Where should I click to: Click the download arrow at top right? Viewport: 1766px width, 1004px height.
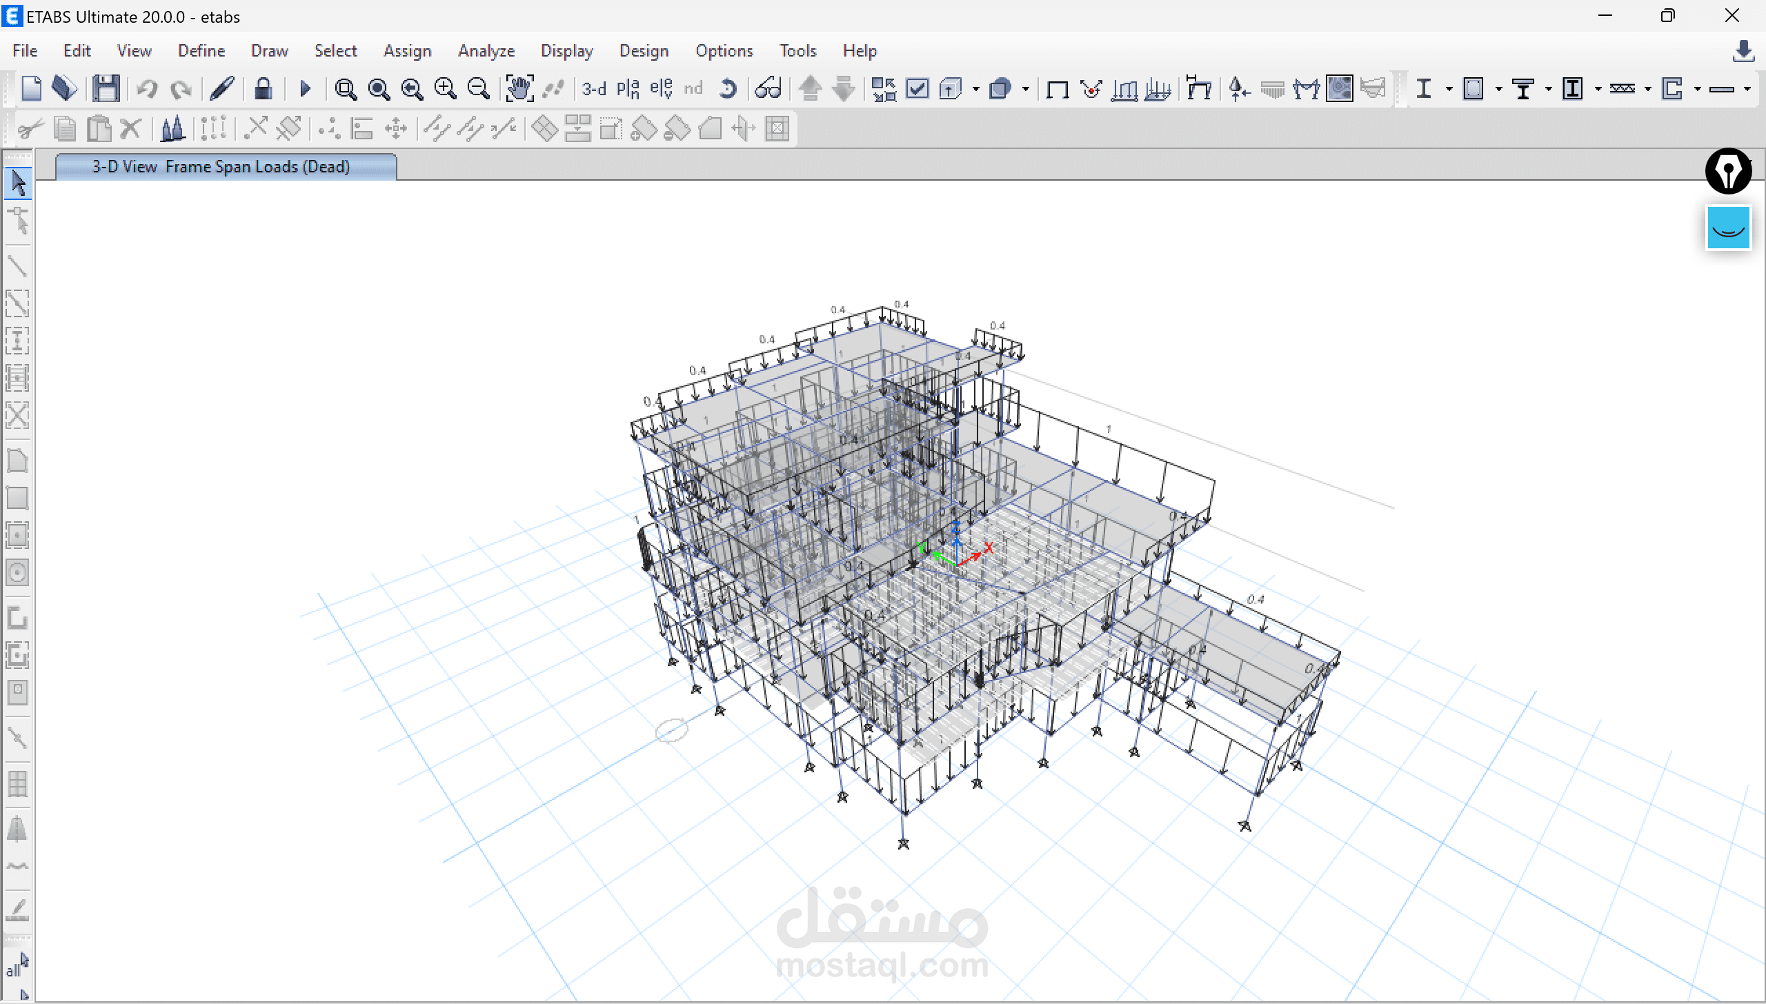pos(1743,51)
